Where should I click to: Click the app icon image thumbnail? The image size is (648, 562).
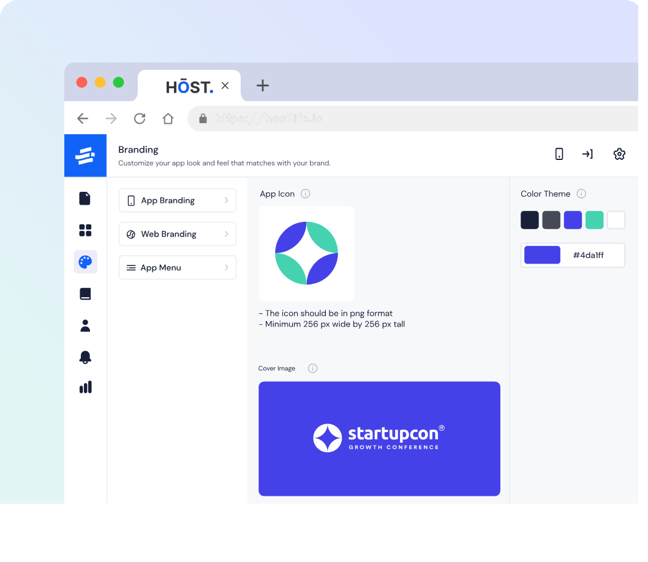point(307,254)
